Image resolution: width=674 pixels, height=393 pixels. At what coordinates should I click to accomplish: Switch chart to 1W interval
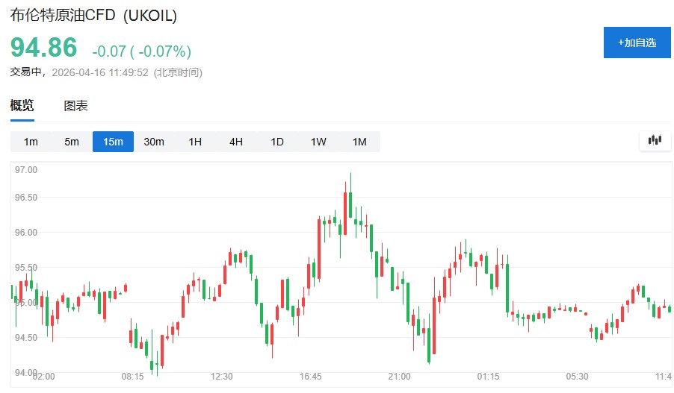pyautogui.click(x=318, y=142)
